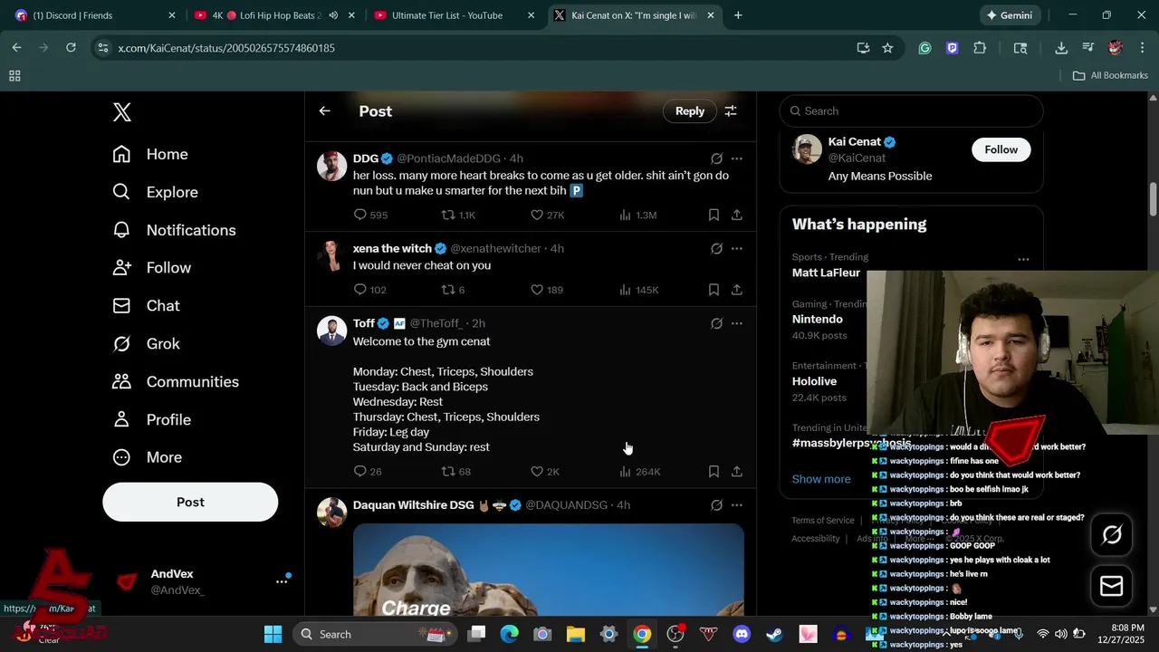Screen dimensions: 1159x652
Task: Open more options on xena's post
Action: [737, 248]
